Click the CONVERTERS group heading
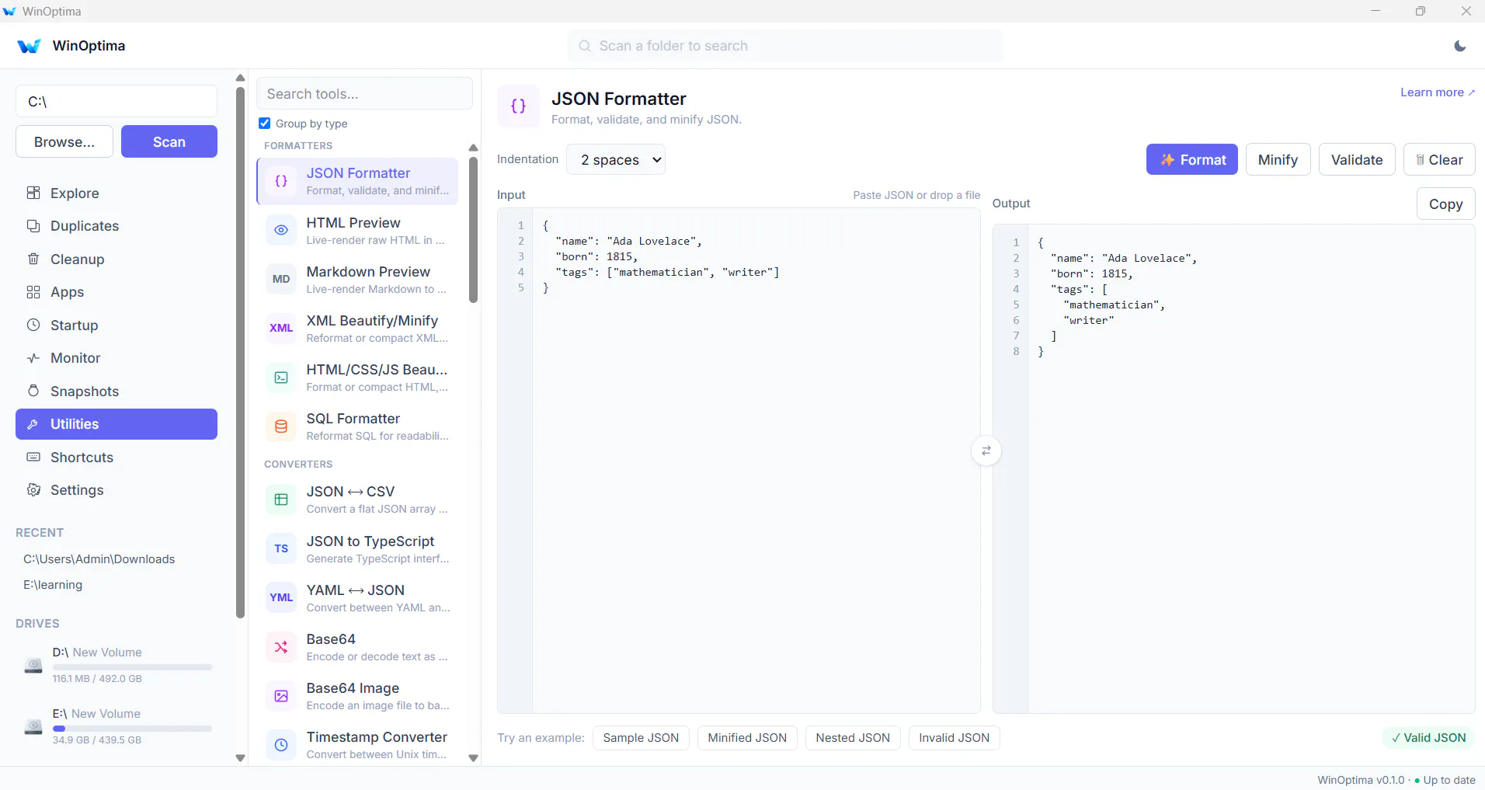This screenshot has width=1485, height=790. coord(298,464)
